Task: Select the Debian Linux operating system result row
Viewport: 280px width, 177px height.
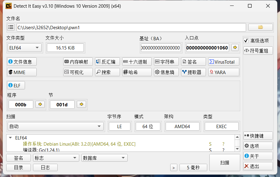Action: [x=121, y=144]
